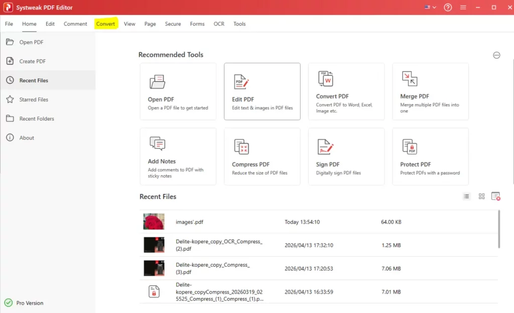View the About section
Screen dimensions: 514x313
[25, 137]
